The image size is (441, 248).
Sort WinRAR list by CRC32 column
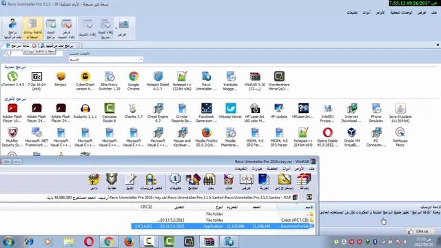pyautogui.click(x=146, y=207)
